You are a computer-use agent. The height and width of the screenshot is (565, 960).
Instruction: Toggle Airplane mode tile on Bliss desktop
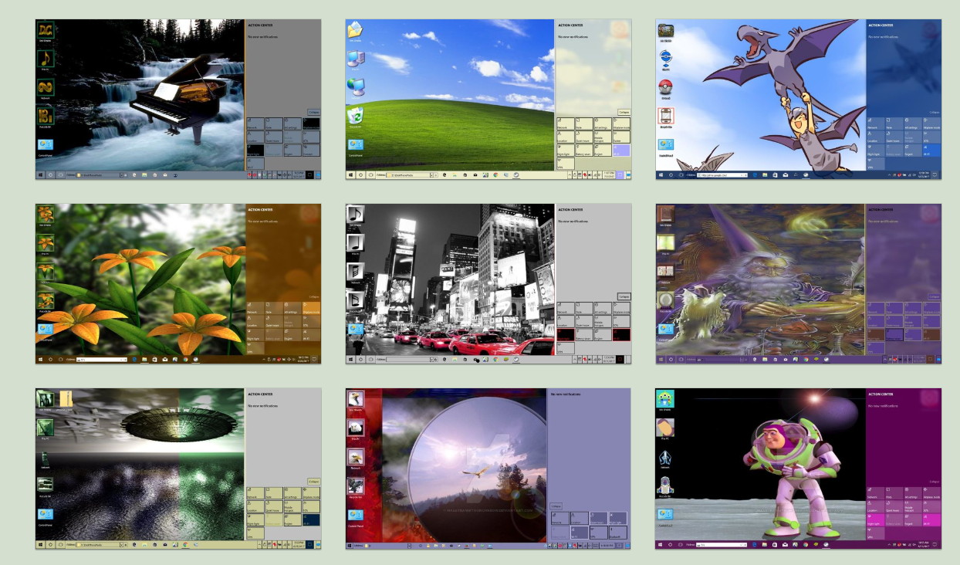point(621,123)
